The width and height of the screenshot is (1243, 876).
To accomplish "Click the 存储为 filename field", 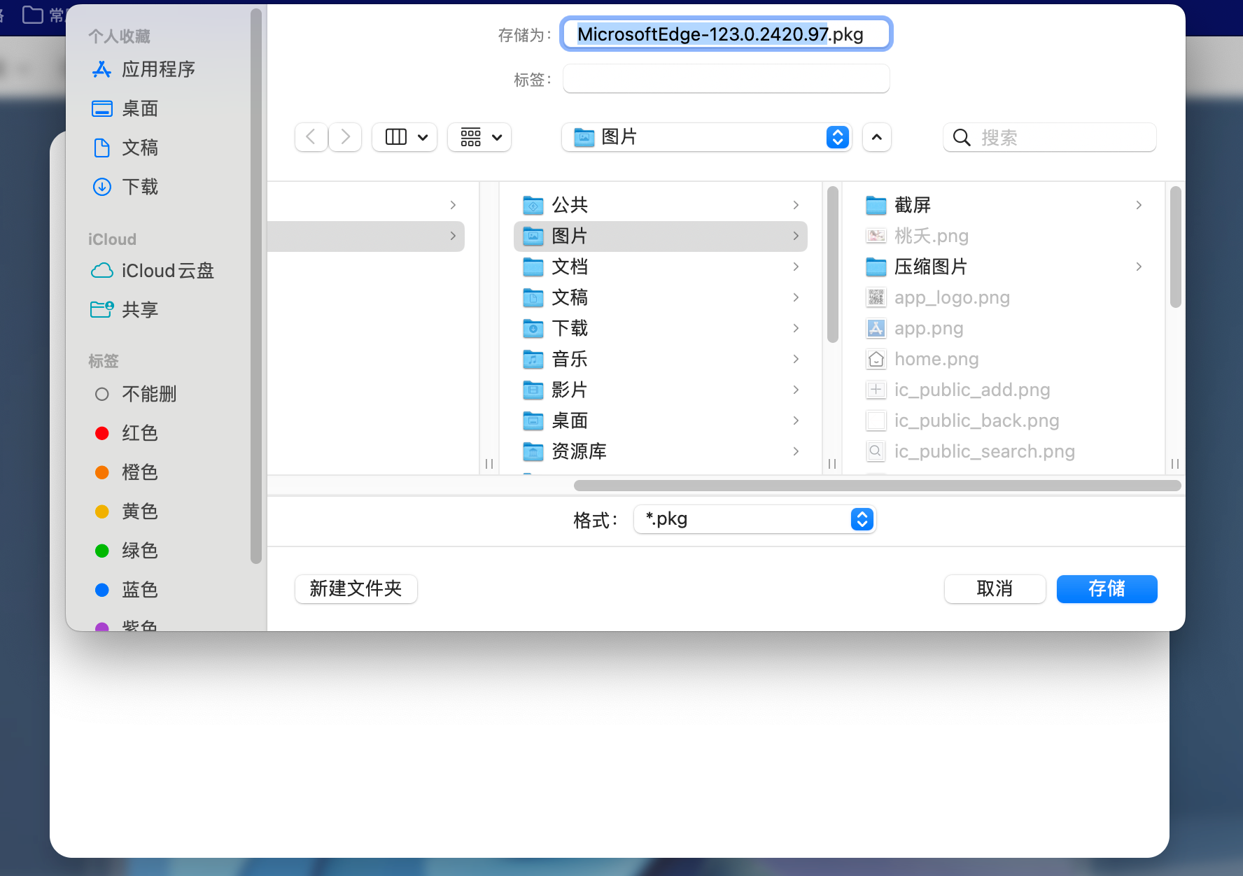I will tap(726, 34).
